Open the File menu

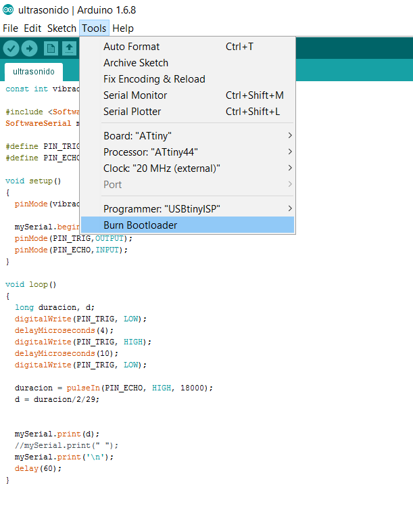point(10,28)
